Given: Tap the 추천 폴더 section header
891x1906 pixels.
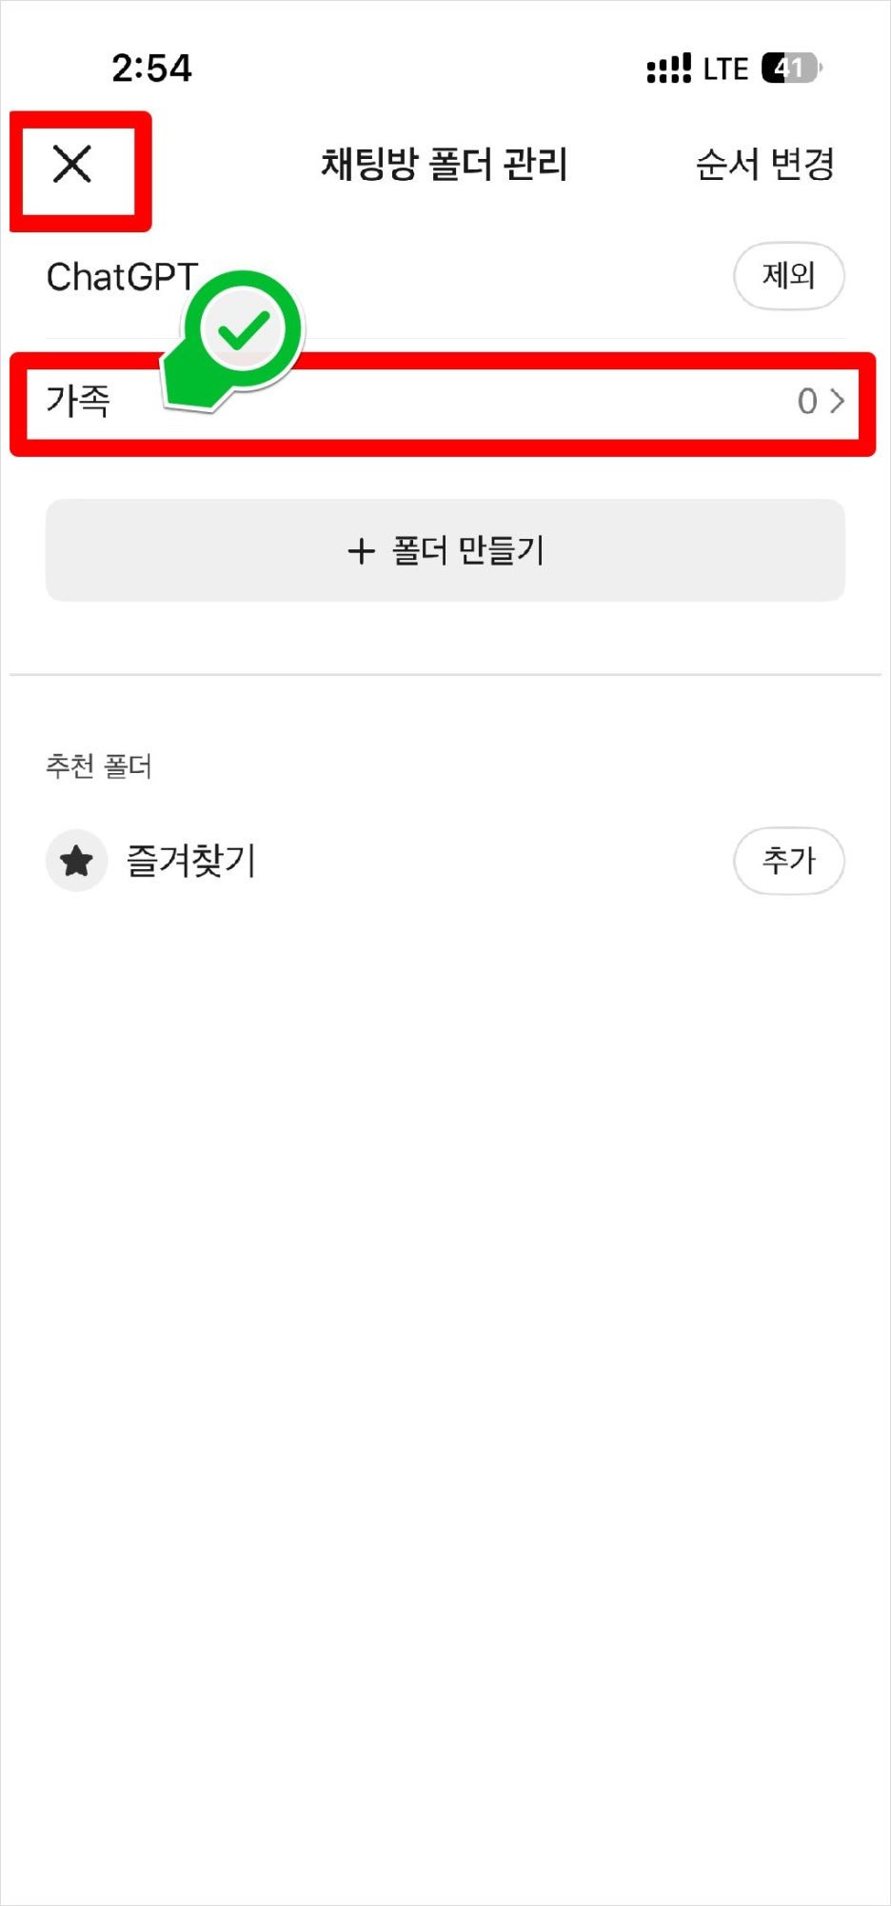Looking at the screenshot, I should (99, 765).
